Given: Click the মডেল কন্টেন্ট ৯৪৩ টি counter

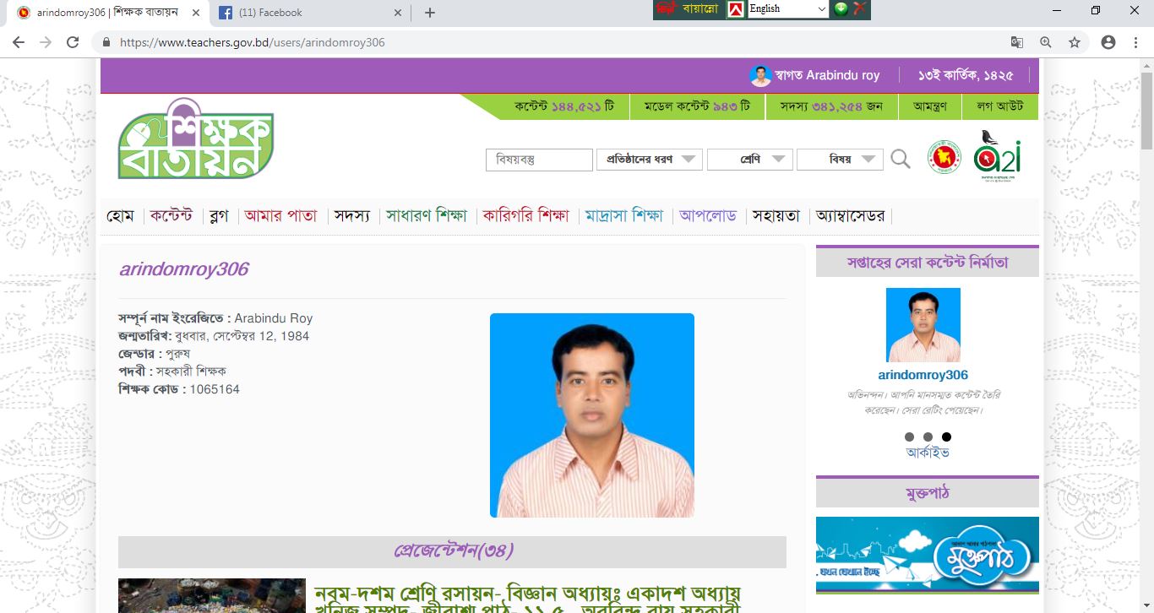Looking at the screenshot, I should pyautogui.click(x=697, y=107).
